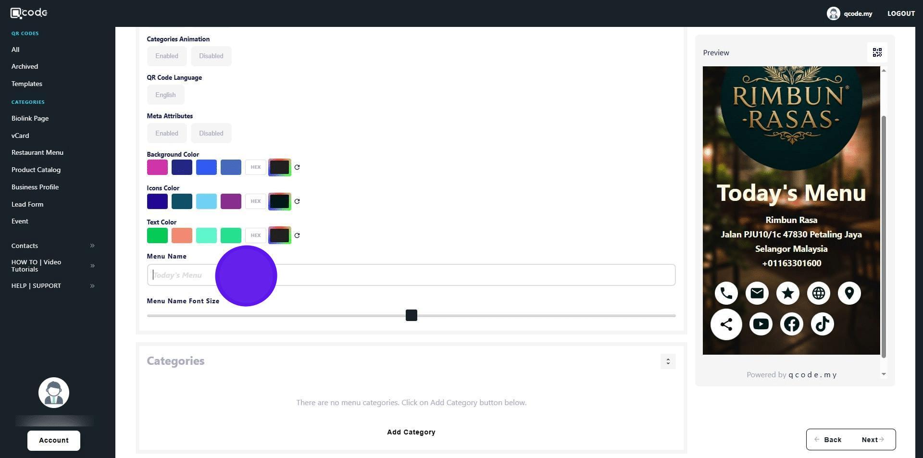This screenshot has width=923, height=458.
Task: Click the Background Color HEX field
Action: 256,167
